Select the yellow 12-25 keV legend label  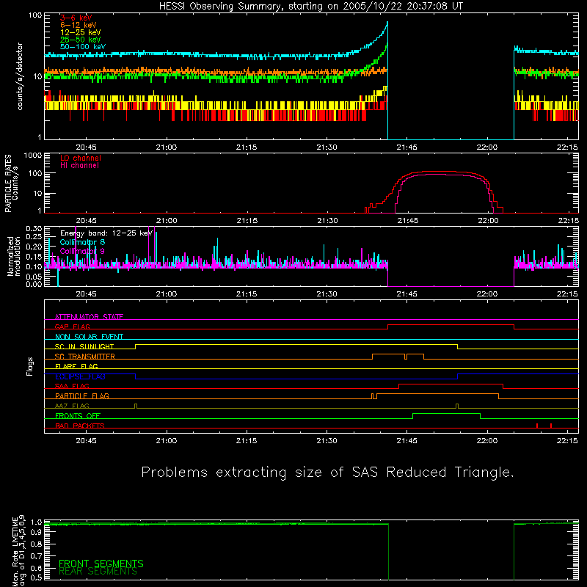pyautogui.click(x=81, y=32)
